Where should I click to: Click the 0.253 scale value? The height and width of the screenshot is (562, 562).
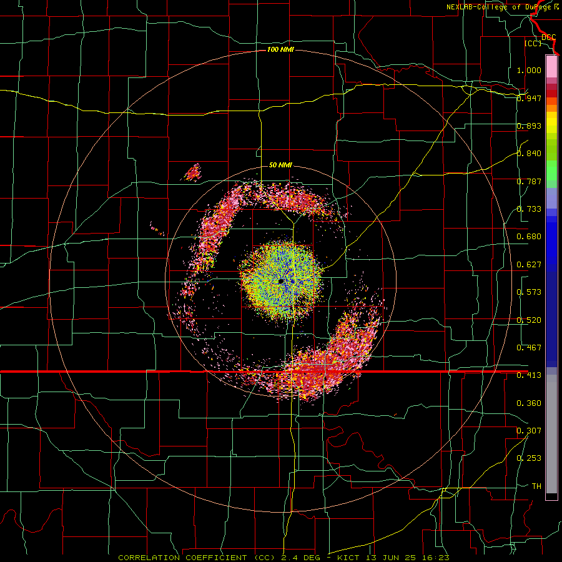[x=529, y=458]
